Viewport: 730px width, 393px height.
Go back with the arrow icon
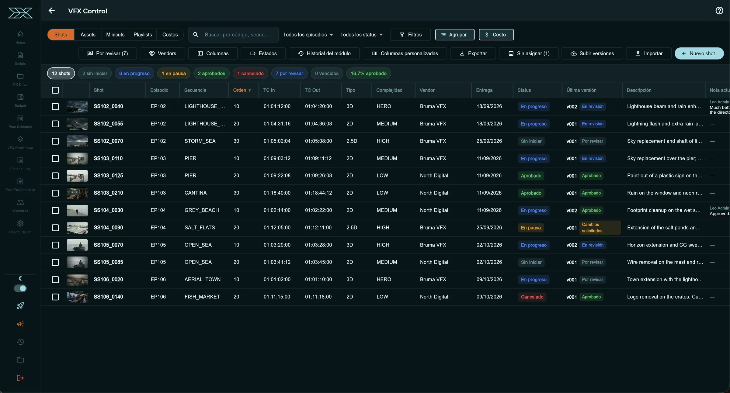click(52, 11)
